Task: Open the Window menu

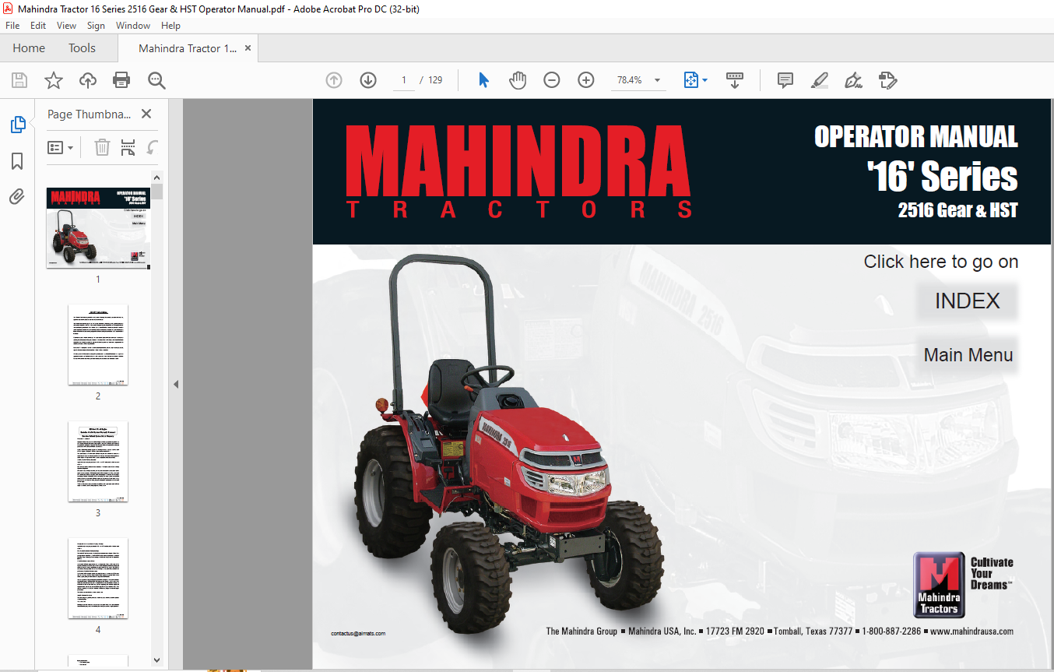Action: point(133,26)
